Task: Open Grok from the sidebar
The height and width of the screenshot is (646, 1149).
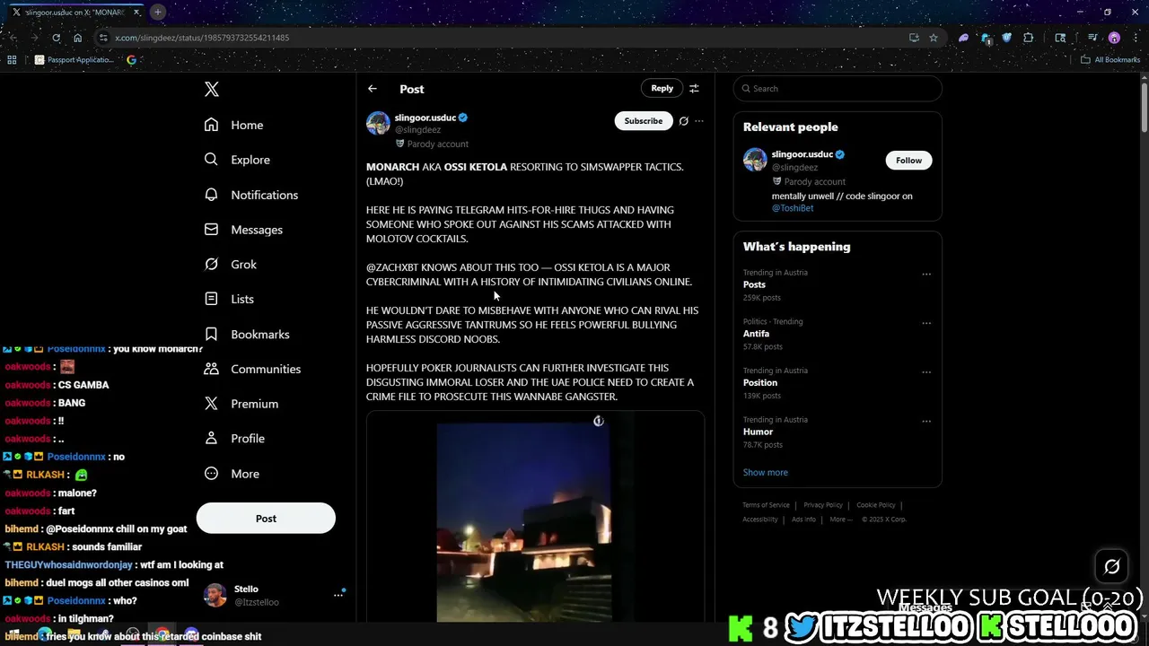Action: coord(231,265)
